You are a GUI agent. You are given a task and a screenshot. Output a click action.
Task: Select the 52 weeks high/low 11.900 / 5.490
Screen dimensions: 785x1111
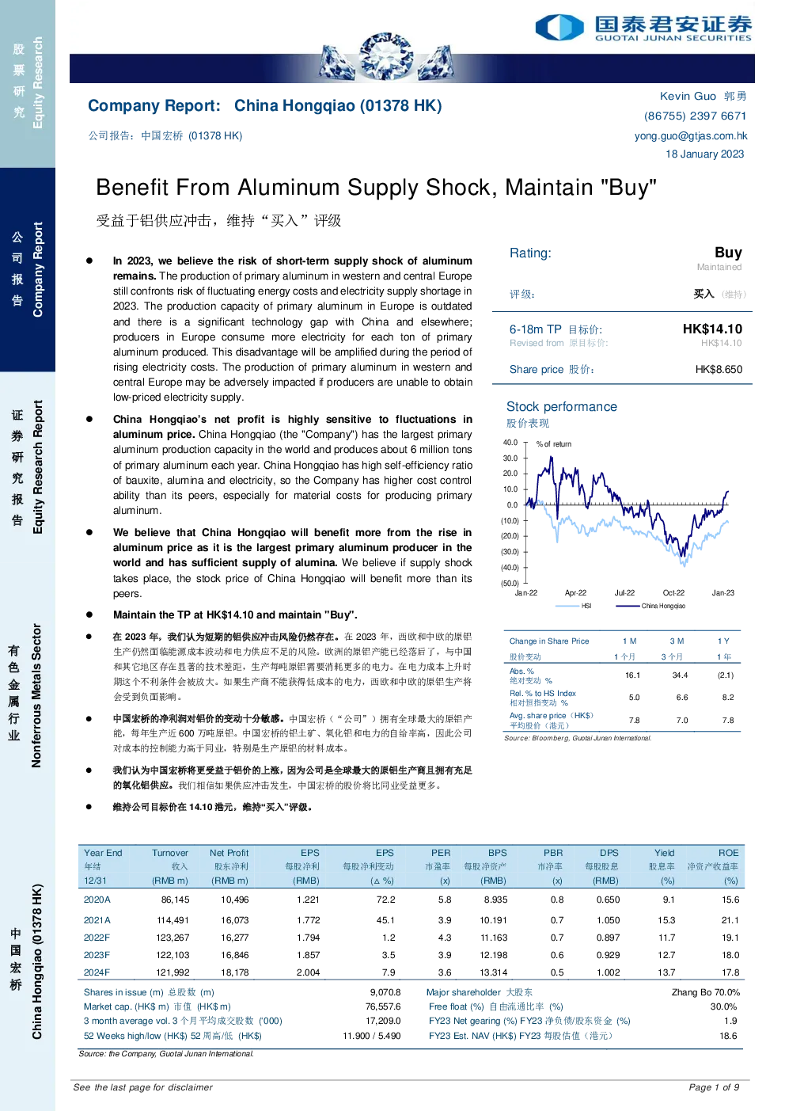click(371, 1036)
